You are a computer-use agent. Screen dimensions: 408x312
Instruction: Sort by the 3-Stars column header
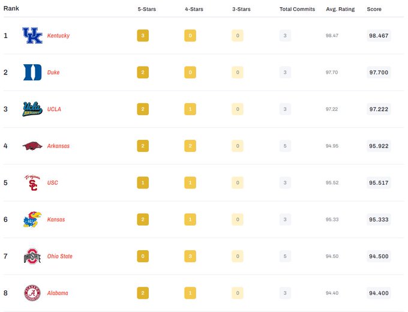point(241,9)
